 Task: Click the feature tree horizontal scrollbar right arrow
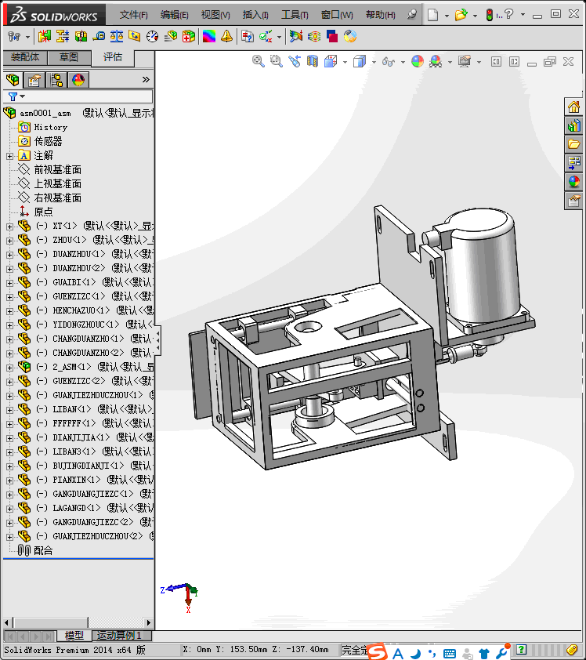coord(149,622)
